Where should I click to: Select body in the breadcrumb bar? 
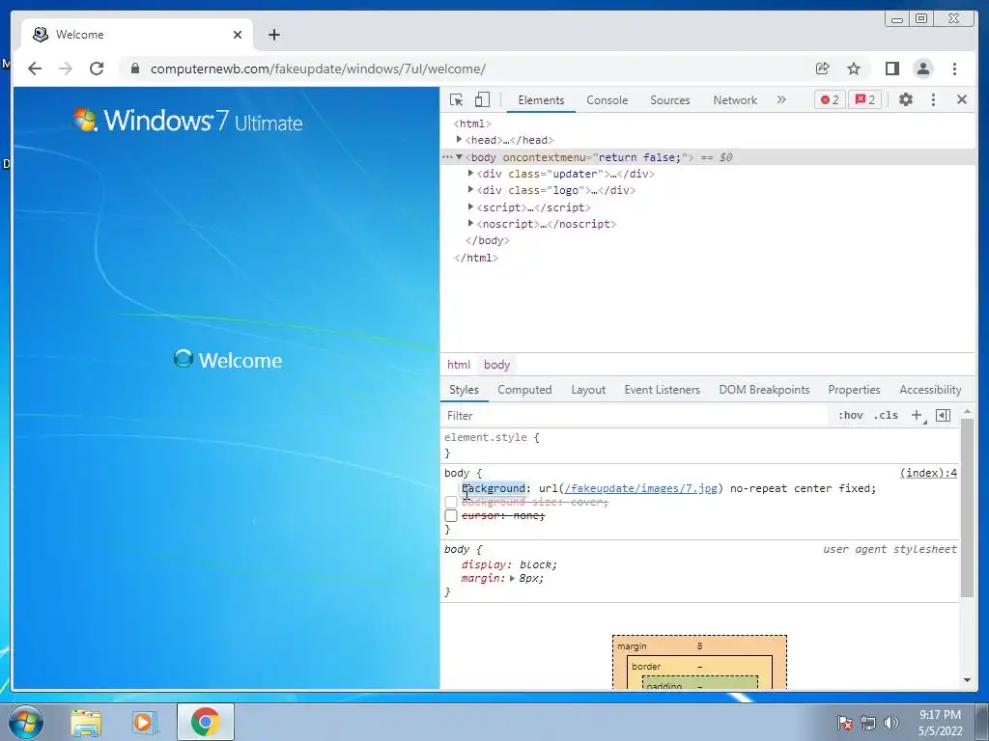click(x=496, y=364)
